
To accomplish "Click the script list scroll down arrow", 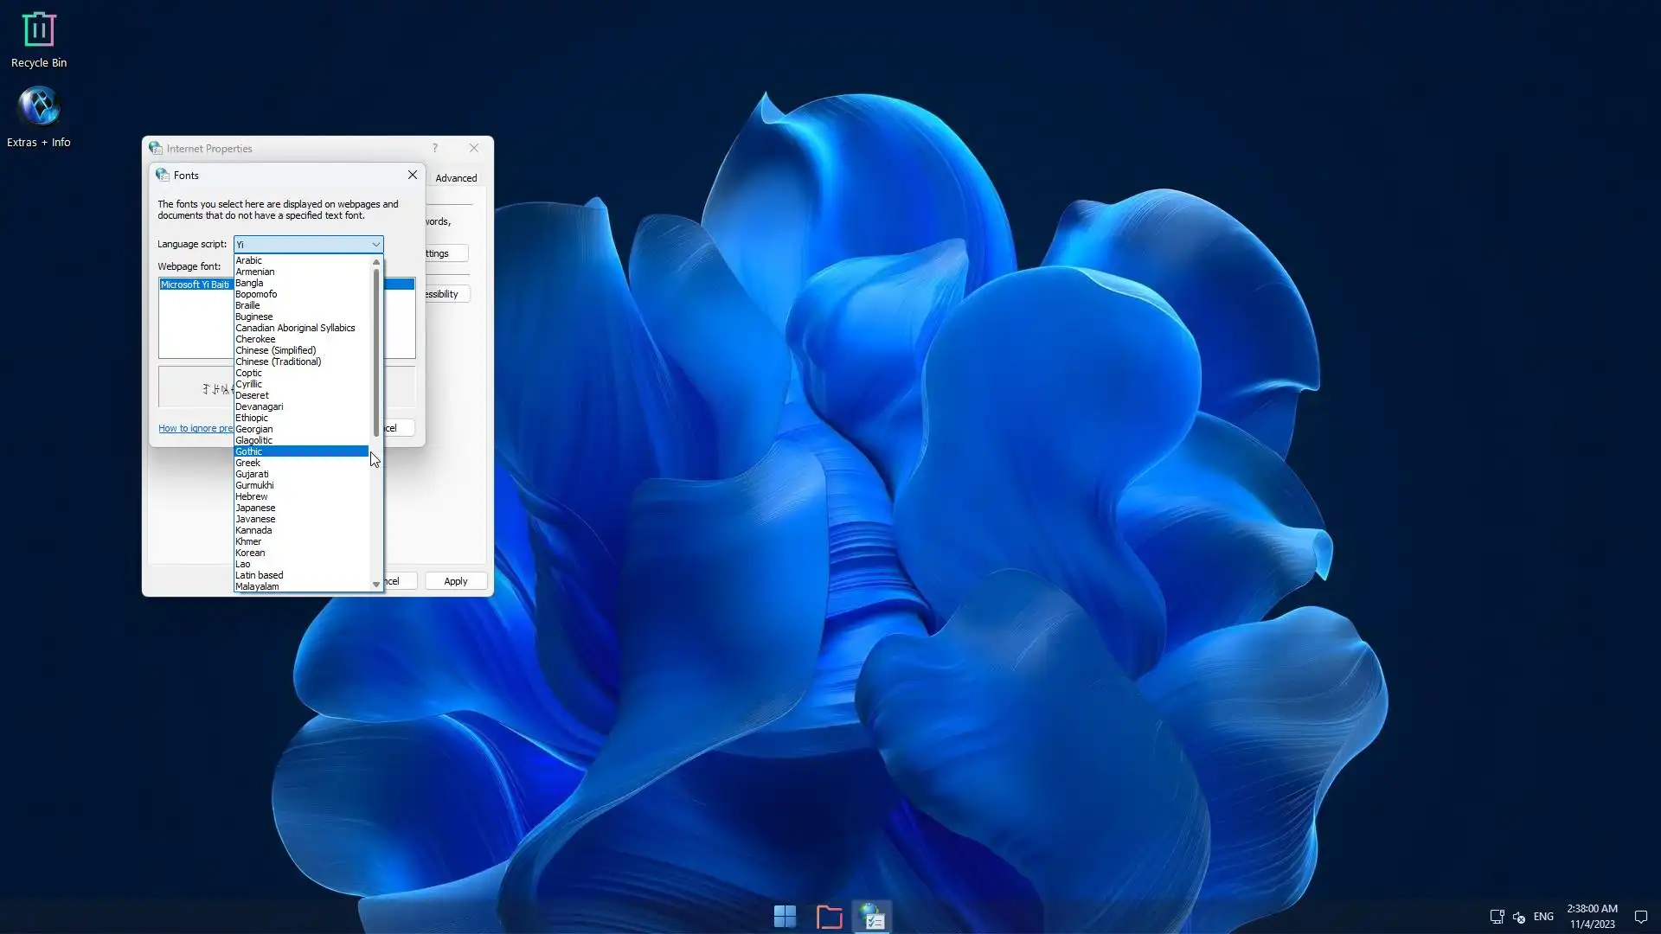I will (x=376, y=585).
